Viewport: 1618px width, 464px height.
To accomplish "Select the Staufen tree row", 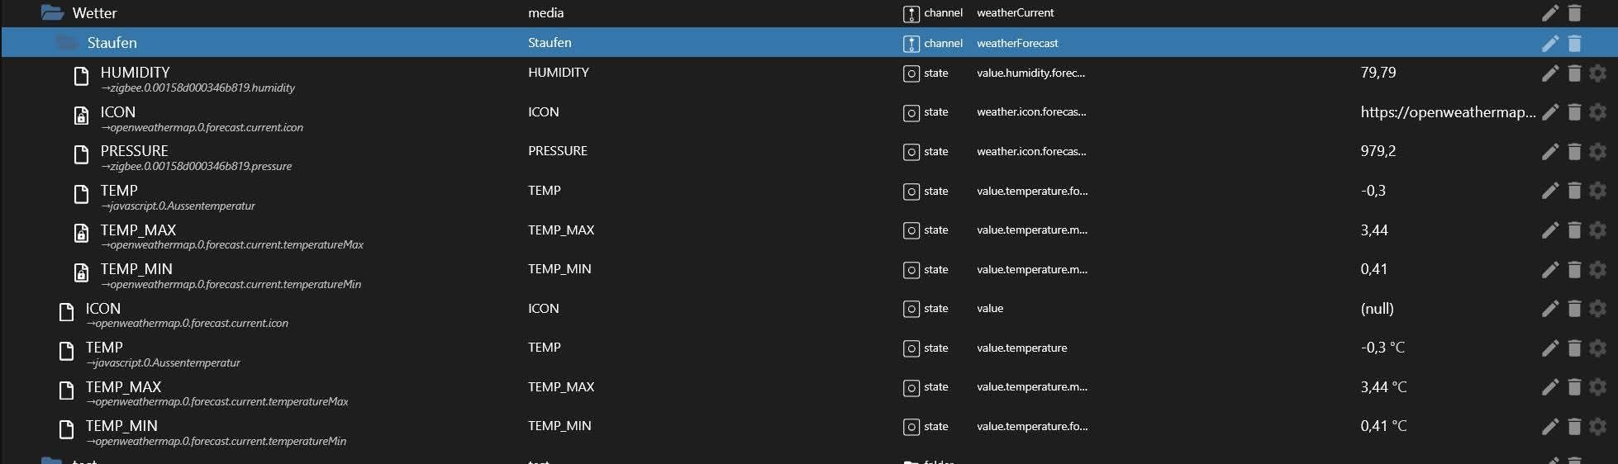I will [x=809, y=42].
